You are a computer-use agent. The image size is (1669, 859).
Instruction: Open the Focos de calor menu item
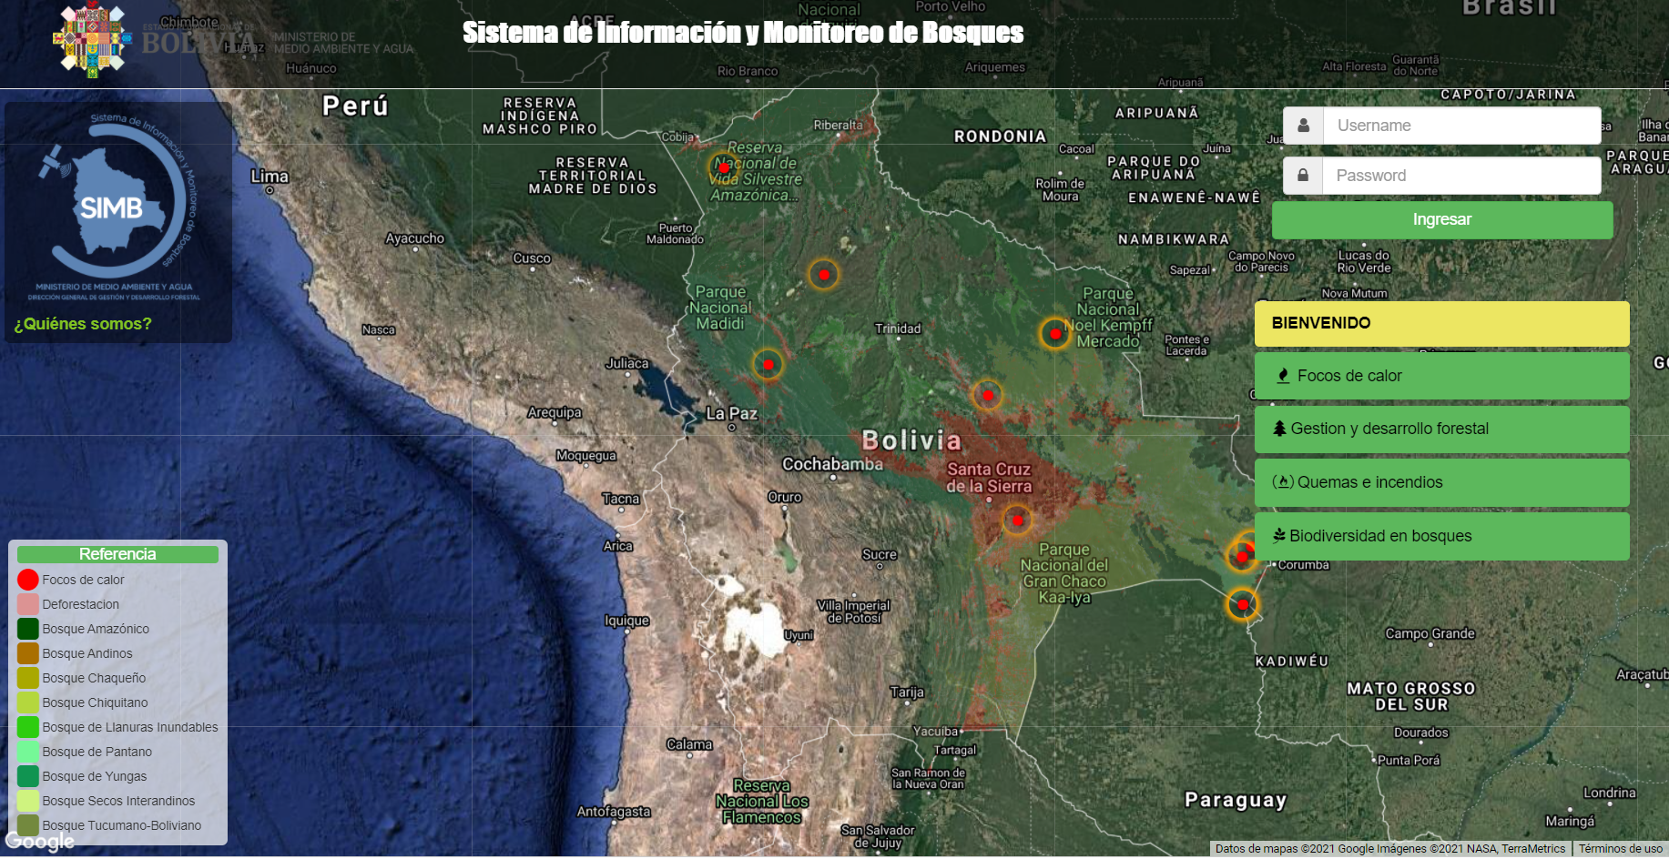tap(1442, 376)
